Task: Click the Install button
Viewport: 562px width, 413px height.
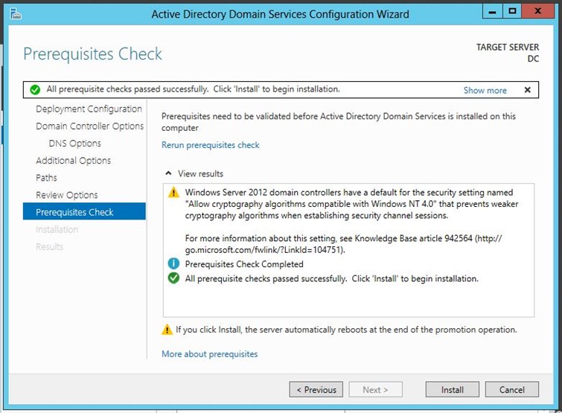Action: click(x=453, y=389)
